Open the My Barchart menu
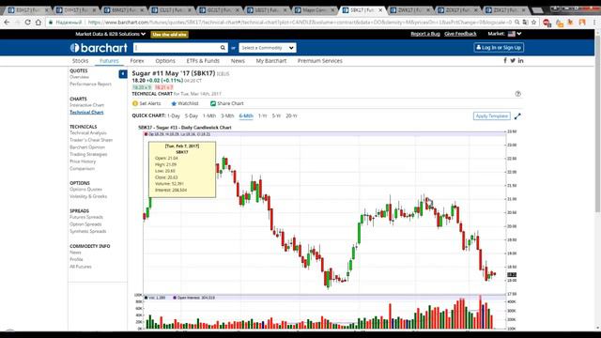Image resolution: width=601 pixels, height=338 pixels. (x=271, y=61)
